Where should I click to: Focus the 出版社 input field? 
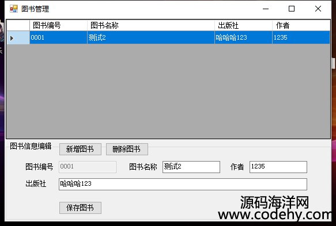(x=183, y=184)
